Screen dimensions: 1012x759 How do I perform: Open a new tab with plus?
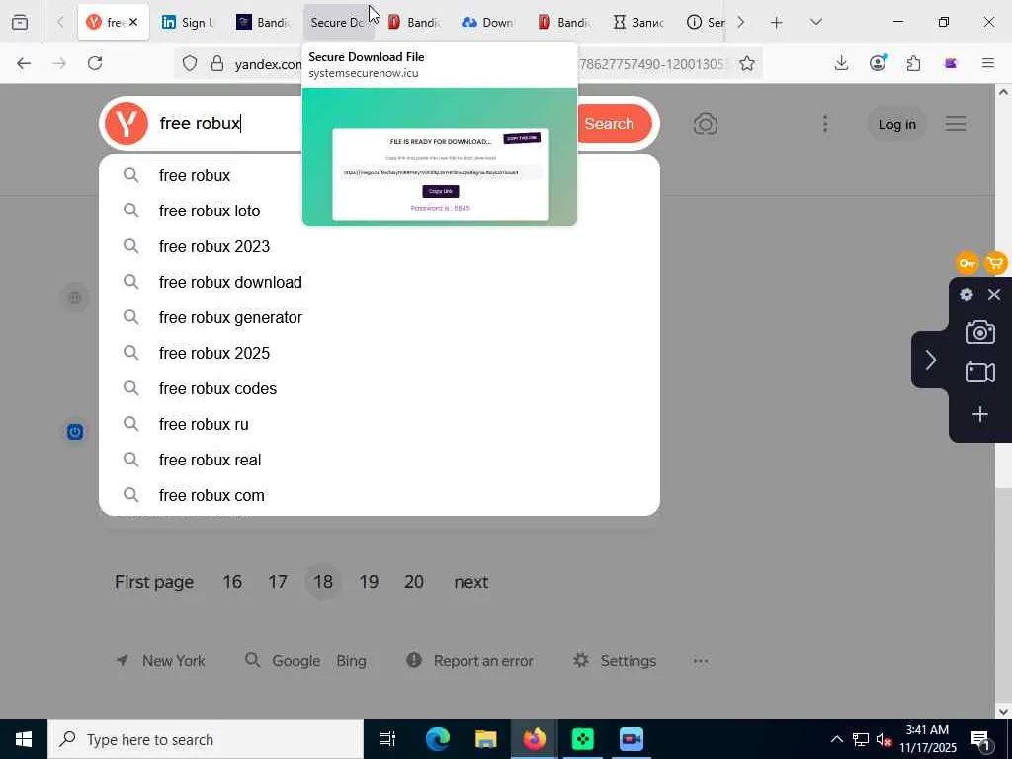click(777, 23)
